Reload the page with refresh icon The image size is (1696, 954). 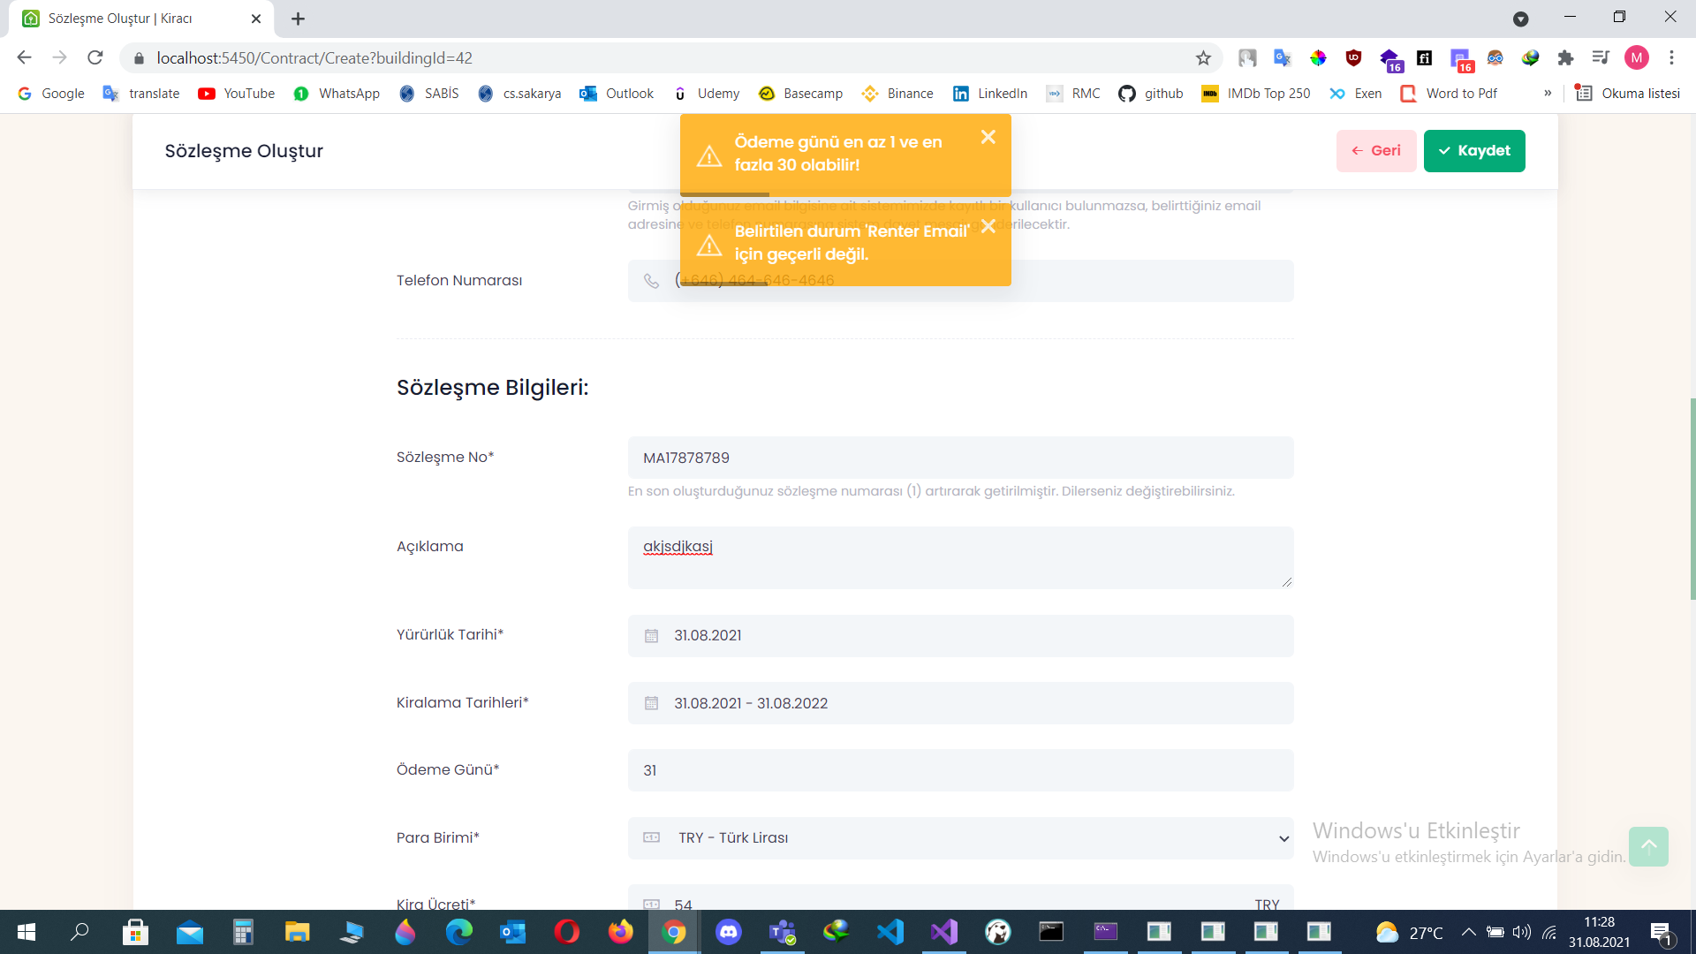(95, 58)
